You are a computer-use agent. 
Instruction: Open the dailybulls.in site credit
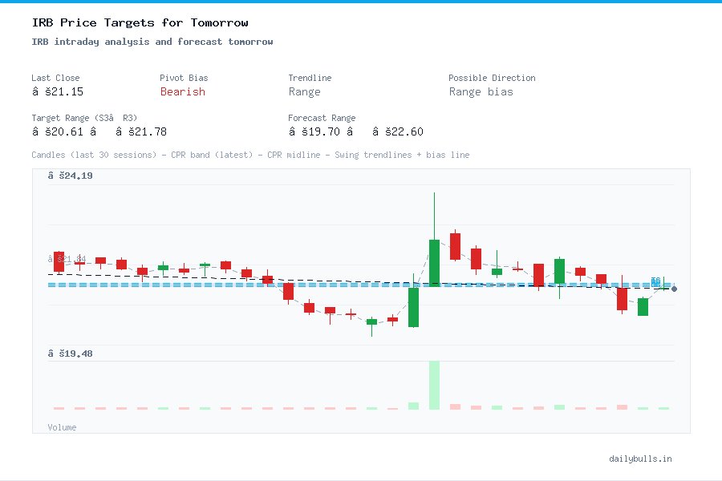click(640, 459)
